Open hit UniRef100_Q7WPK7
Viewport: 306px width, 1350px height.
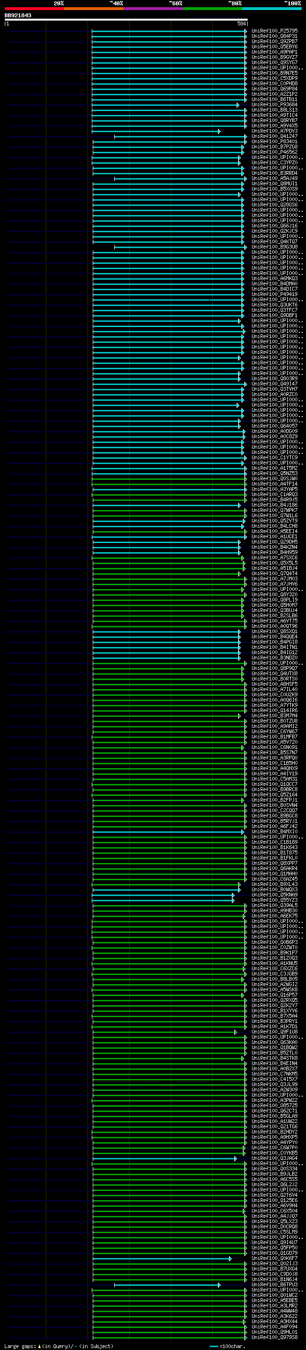coord(274,511)
